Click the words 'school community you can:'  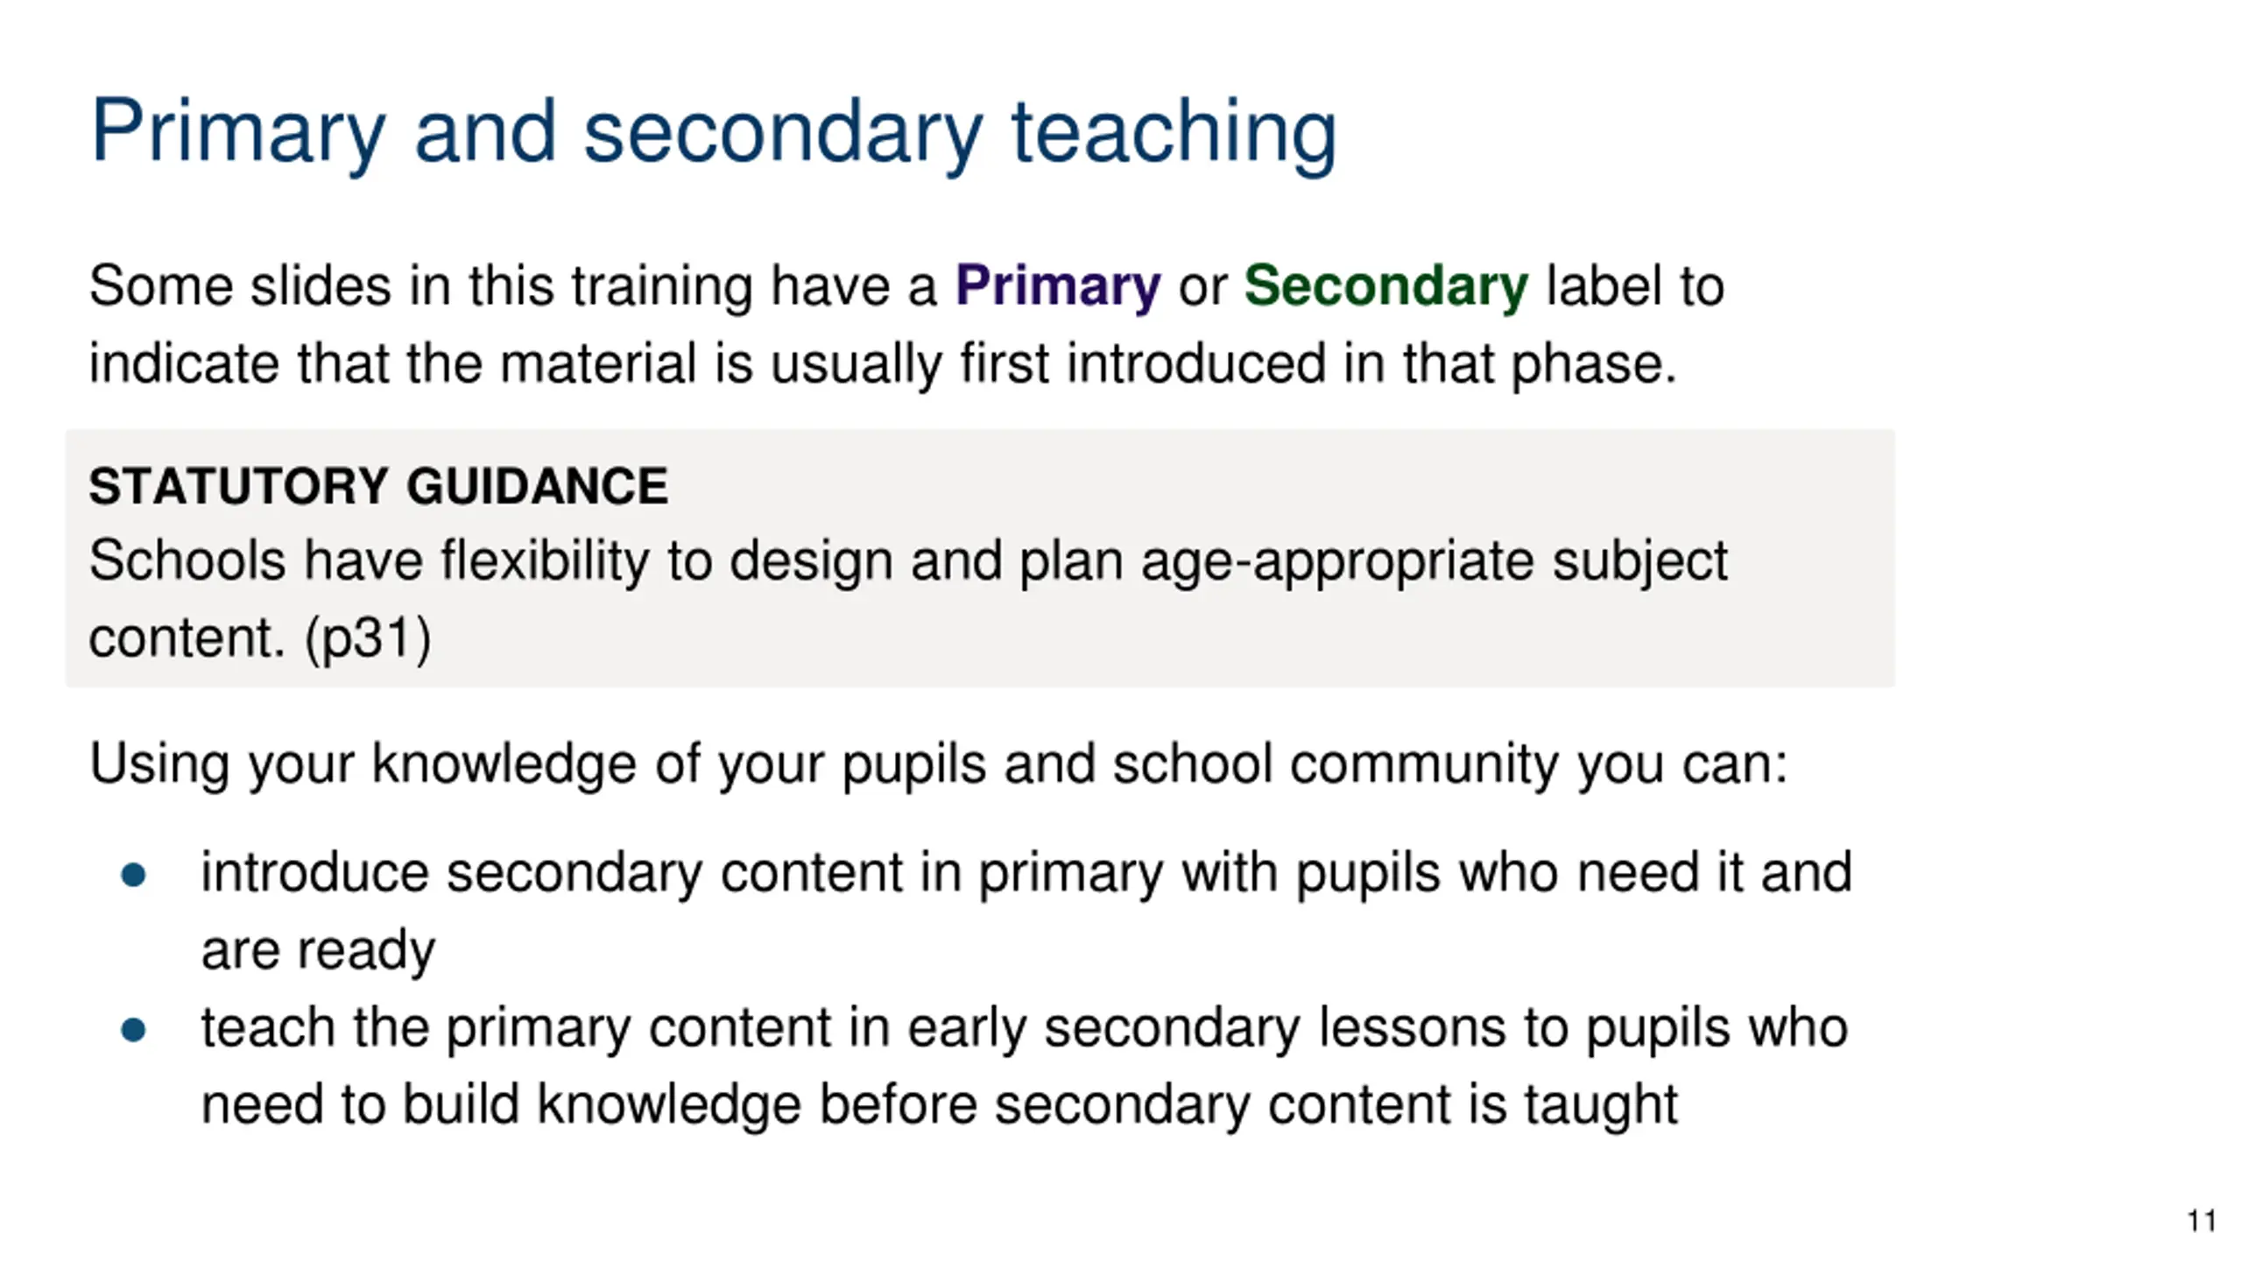pos(1449,764)
